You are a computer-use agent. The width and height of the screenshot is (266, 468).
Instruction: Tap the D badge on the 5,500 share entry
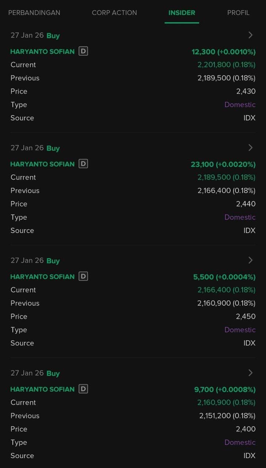[x=83, y=277]
